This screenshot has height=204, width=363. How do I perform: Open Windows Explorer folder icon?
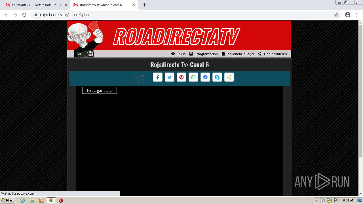[32, 200]
